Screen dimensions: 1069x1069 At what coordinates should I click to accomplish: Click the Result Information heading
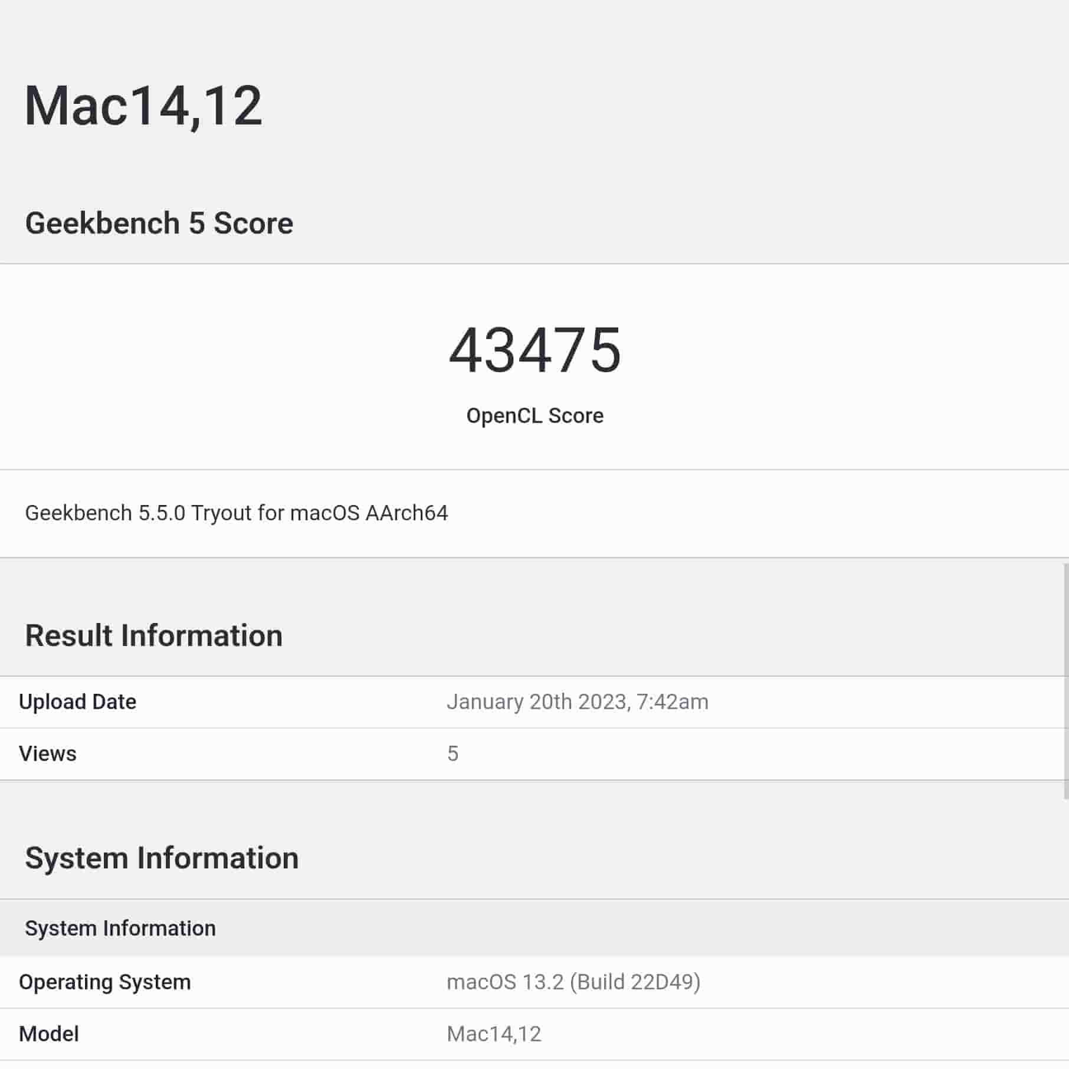tap(153, 636)
